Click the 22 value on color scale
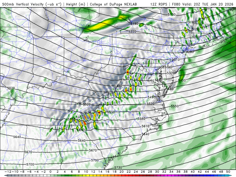 pyautogui.click(x=129, y=172)
